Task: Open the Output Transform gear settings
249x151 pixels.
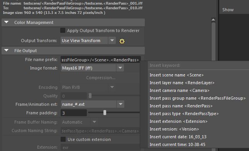Action: coord(122,41)
